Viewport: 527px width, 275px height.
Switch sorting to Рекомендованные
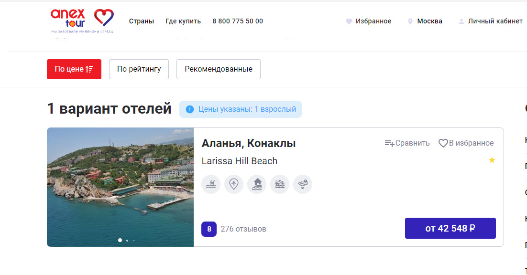219,69
